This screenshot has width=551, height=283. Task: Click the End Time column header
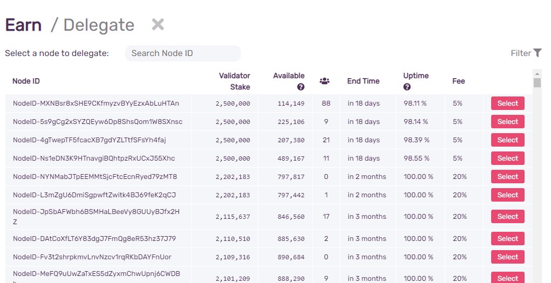[x=363, y=81]
